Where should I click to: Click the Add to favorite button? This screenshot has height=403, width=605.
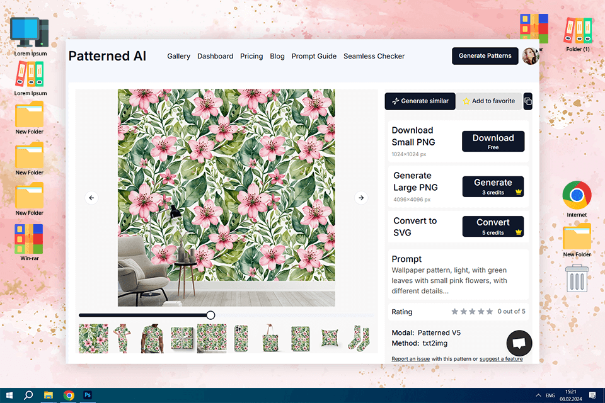tap(489, 101)
